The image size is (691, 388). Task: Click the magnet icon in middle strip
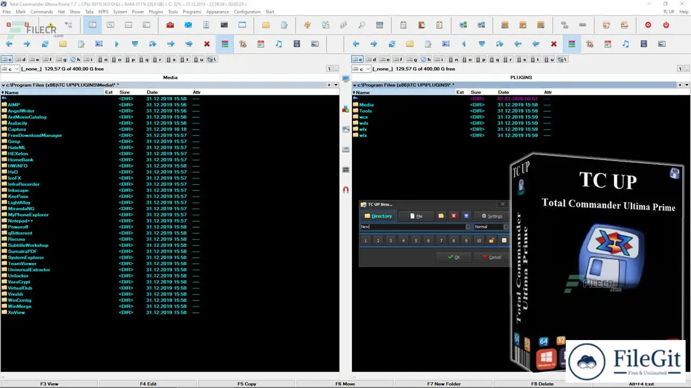[x=345, y=190]
